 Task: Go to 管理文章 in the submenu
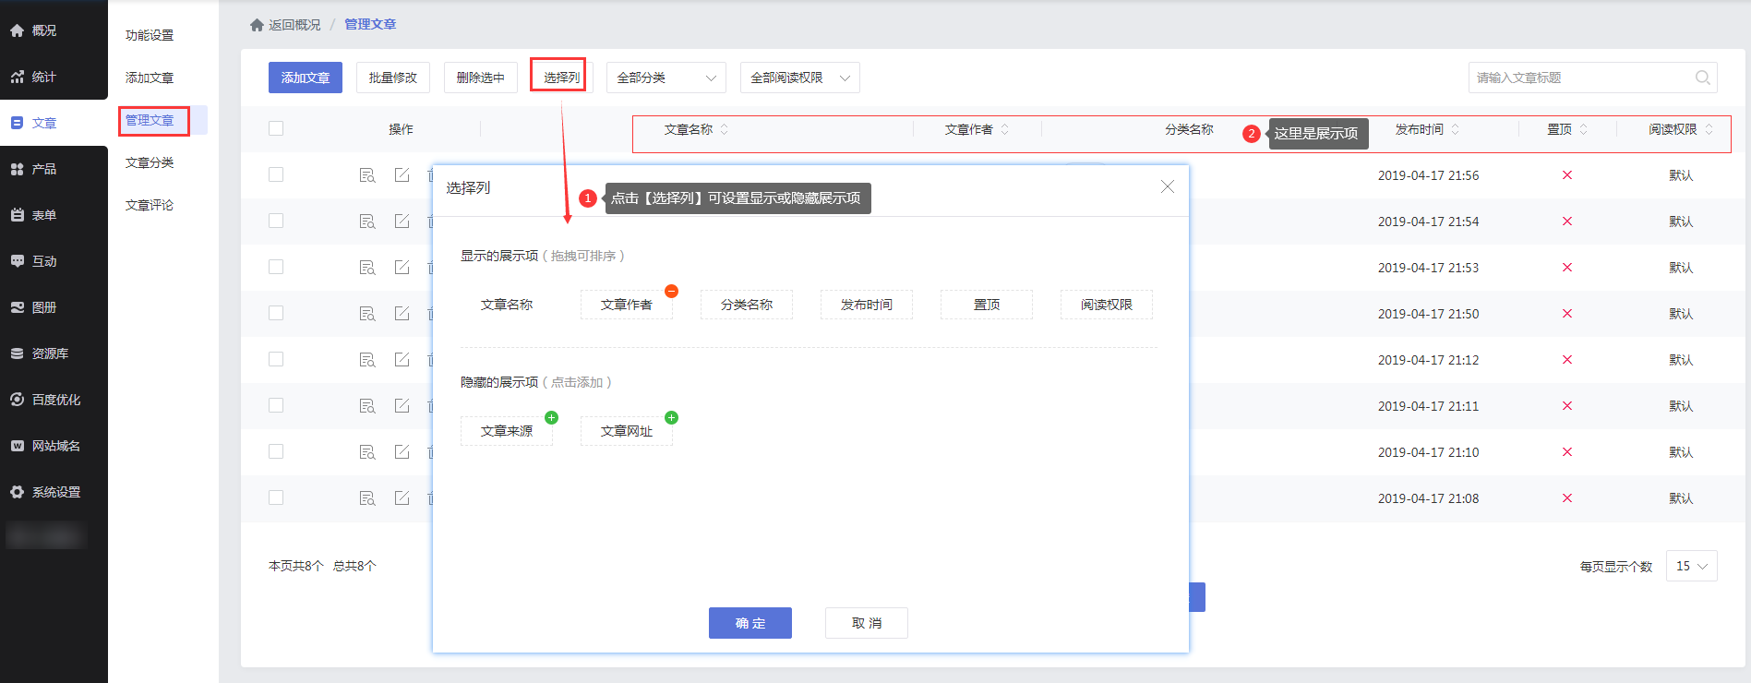click(x=150, y=120)
